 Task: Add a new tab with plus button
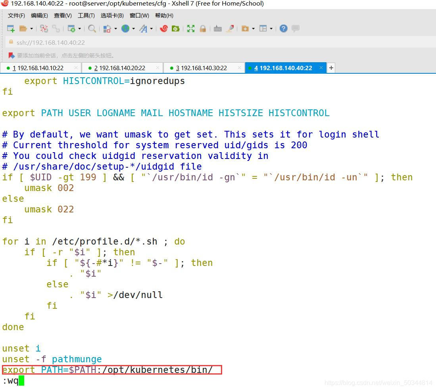331,68
